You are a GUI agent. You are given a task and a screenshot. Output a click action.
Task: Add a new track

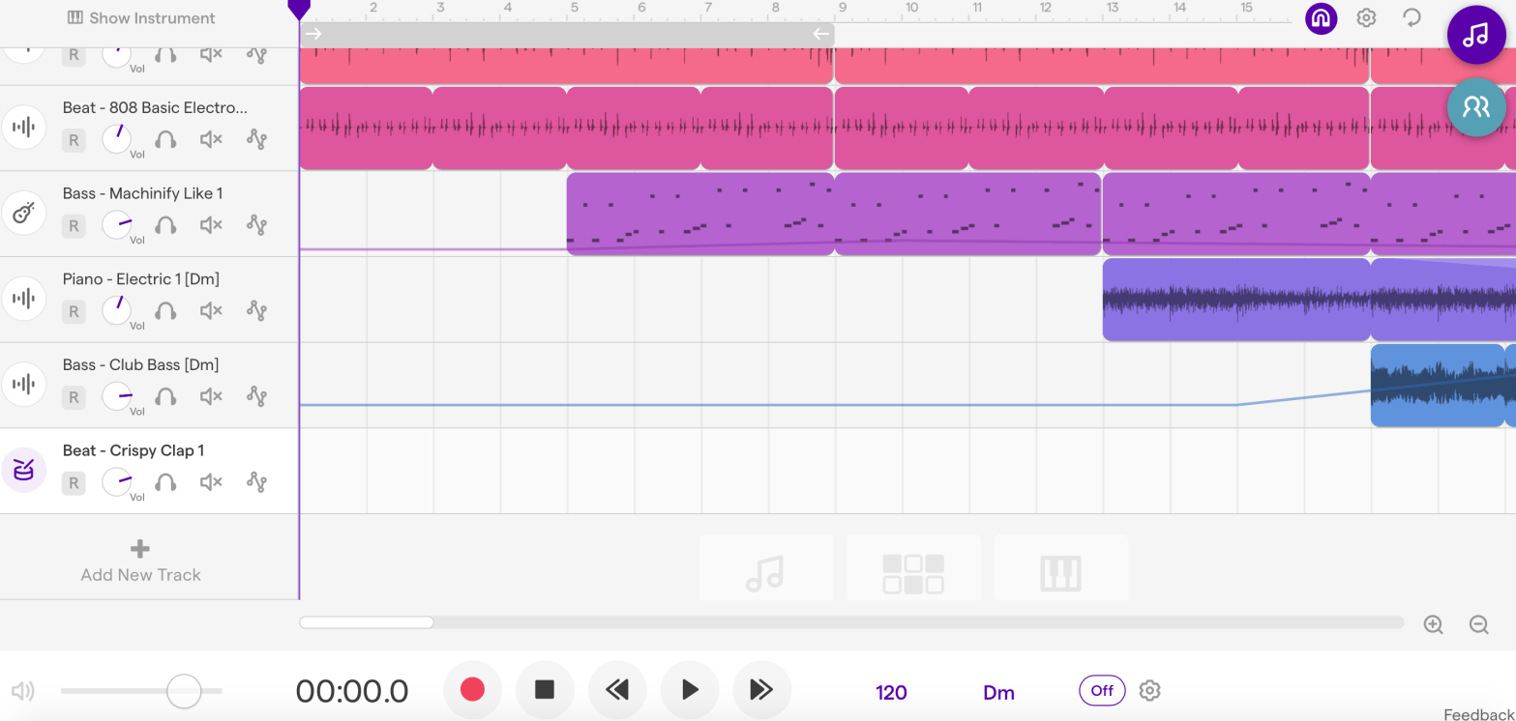click(140, 561)
